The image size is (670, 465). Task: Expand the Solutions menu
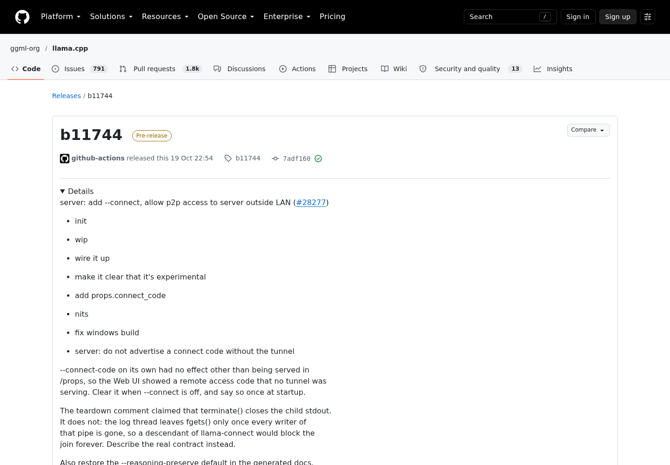pyautogui.click(x=111, y=17)
